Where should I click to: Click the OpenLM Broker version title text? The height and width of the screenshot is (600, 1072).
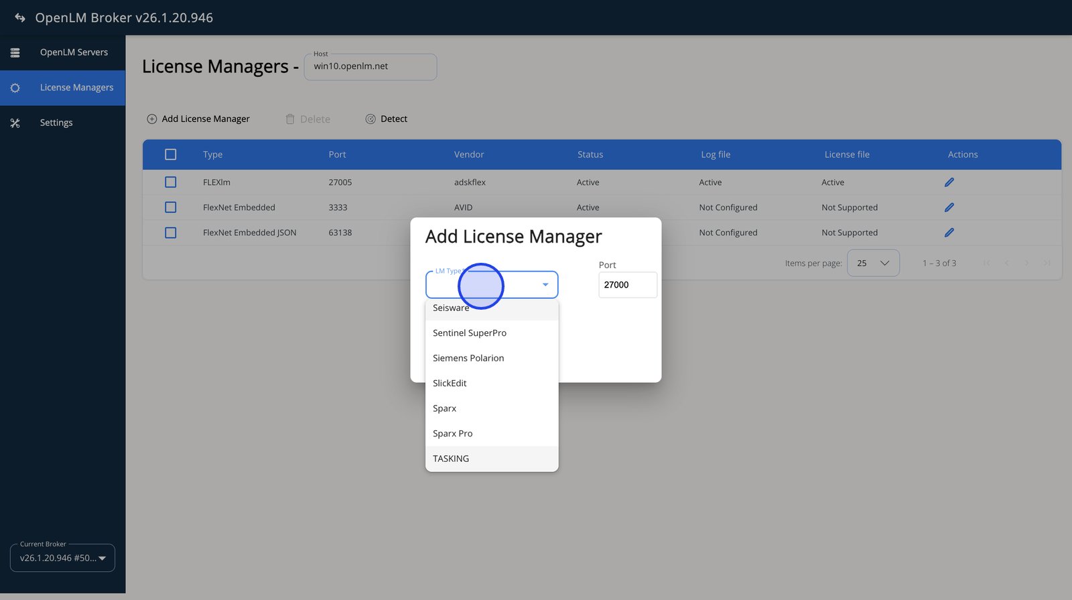click(x=124, y=17)
